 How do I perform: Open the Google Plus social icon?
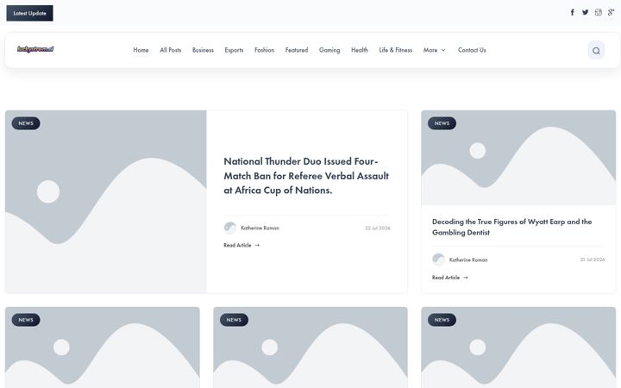point(612,12)
